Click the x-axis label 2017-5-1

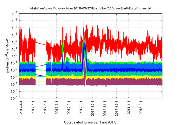point(33,107)
